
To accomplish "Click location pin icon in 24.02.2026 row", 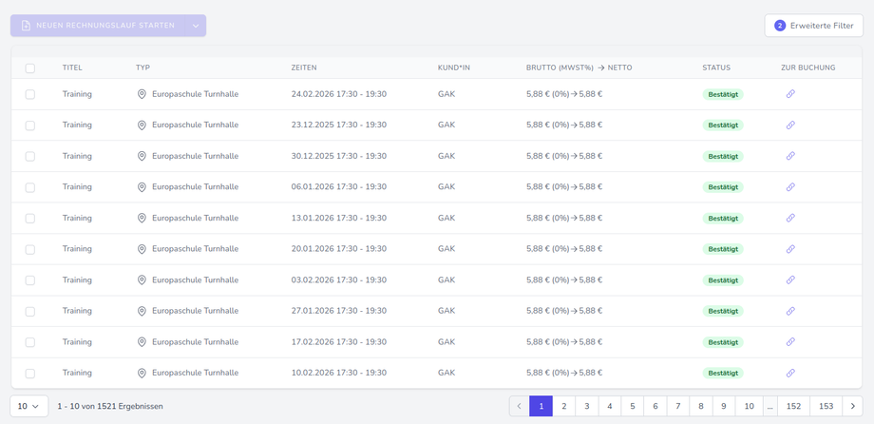I will (142, 94).
